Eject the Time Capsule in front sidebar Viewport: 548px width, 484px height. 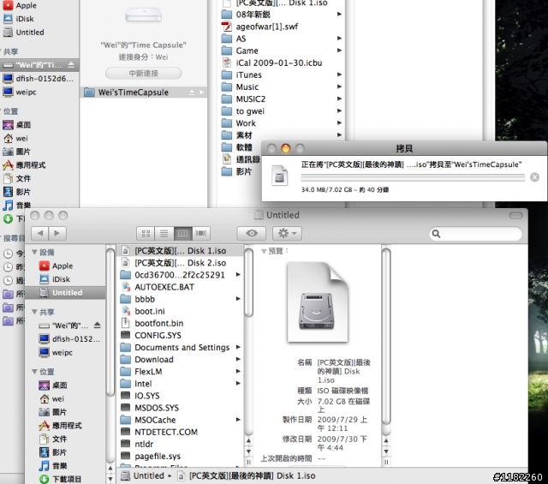(x=97, y=326)
